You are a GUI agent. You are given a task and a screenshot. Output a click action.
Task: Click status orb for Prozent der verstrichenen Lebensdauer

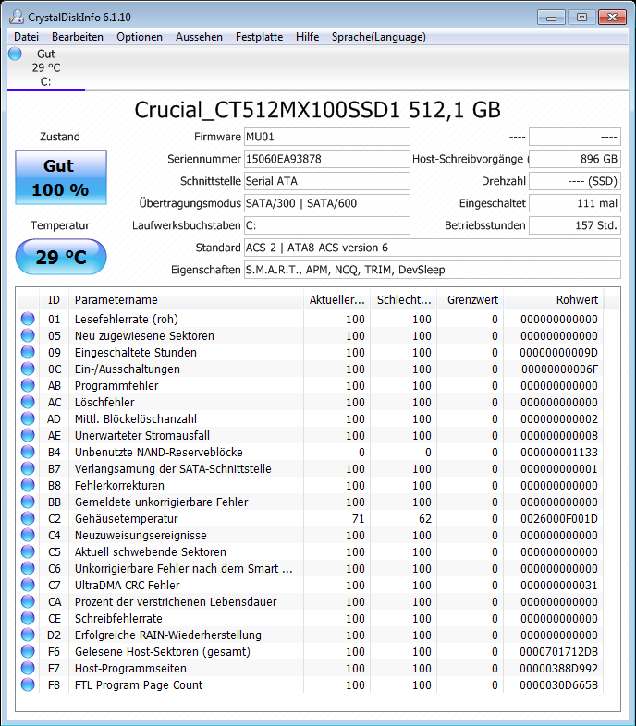[x=28, y=602]
